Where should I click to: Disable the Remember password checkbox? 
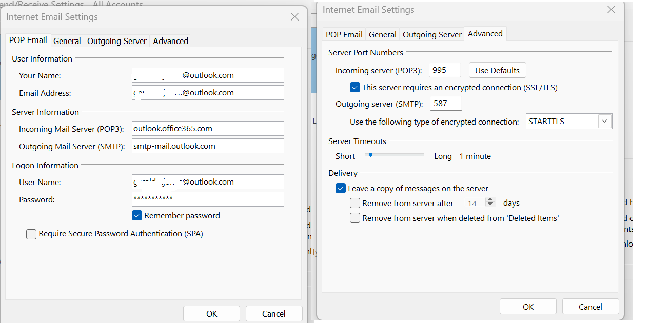point(137,215)
